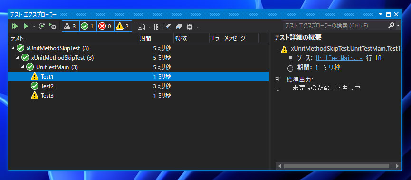The image size is (411, 180).
Task: Collapse the second-level xUnitMethodSkipTest (3) node
Action: (18, 57)
